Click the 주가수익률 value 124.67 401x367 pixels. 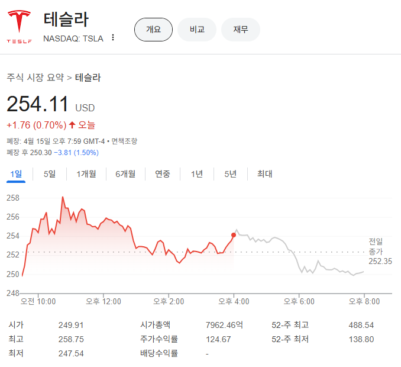(218, 339)
